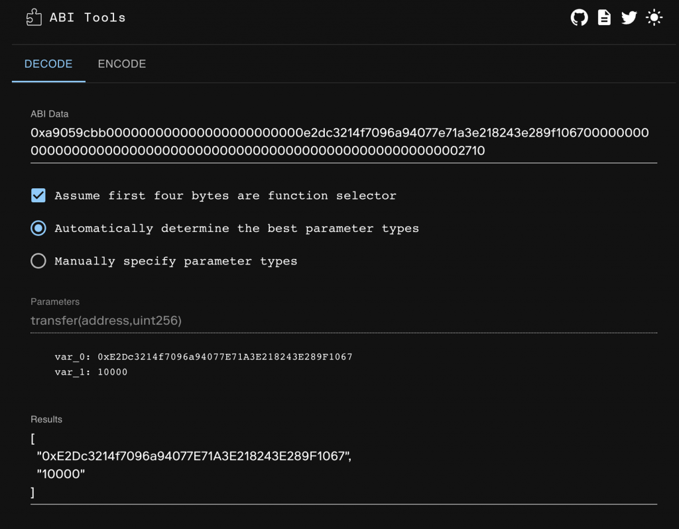This screenshot has width=679, height=529.
Task: Switch to the ENCODE tab
Action: (x=122, y=64)
